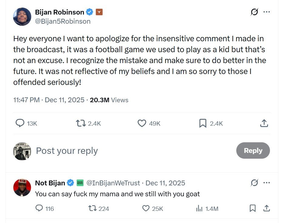Viewport: 283px width, 223px height.
Task: Share Not Bijan's reply
Action: (266, 208)
